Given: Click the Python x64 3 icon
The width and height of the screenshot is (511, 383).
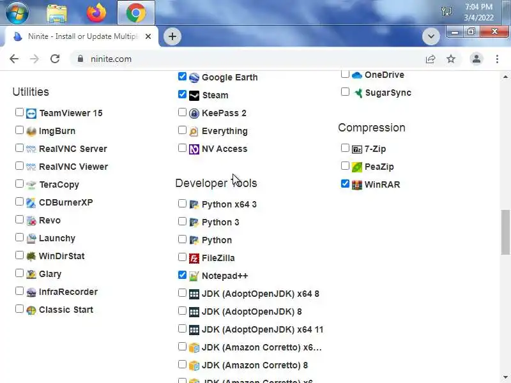Looking at the screenshot, I should click(x=194, y=205).
